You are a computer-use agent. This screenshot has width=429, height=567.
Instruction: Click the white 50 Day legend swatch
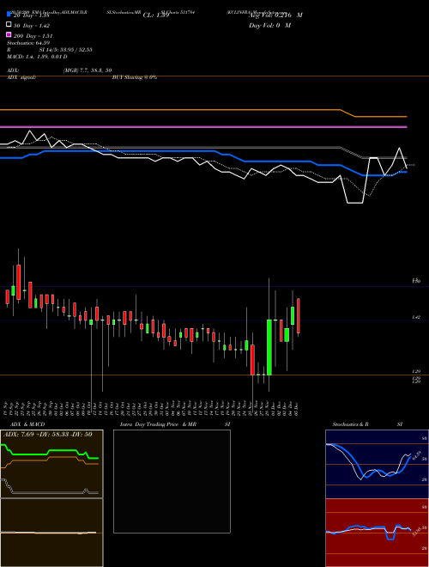9,25
